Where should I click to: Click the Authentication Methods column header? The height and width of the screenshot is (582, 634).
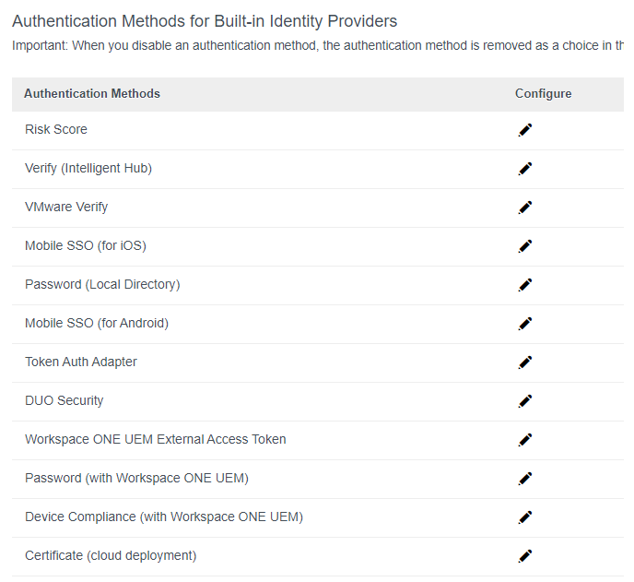click(92, 93)
